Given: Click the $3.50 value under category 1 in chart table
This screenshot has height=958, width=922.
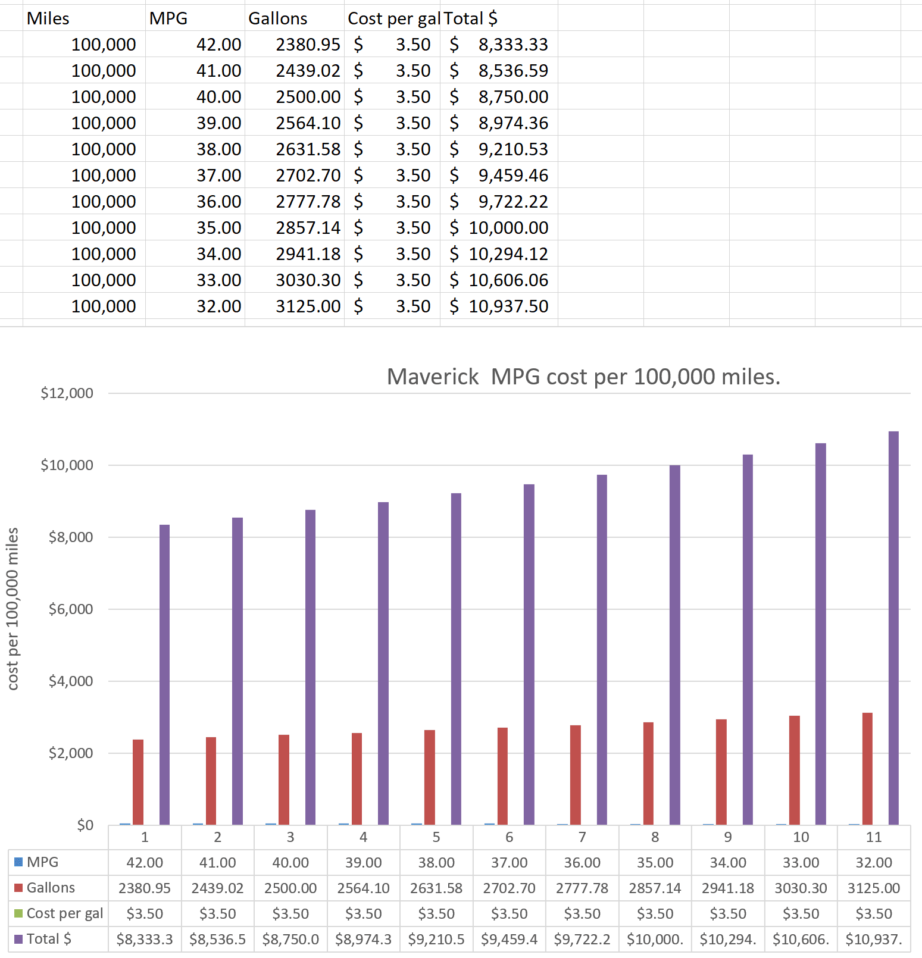Looking at the screenshot, I should (145, 913).
